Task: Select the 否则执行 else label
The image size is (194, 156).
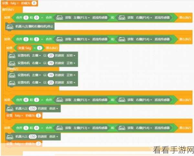Action: (12, 69)
